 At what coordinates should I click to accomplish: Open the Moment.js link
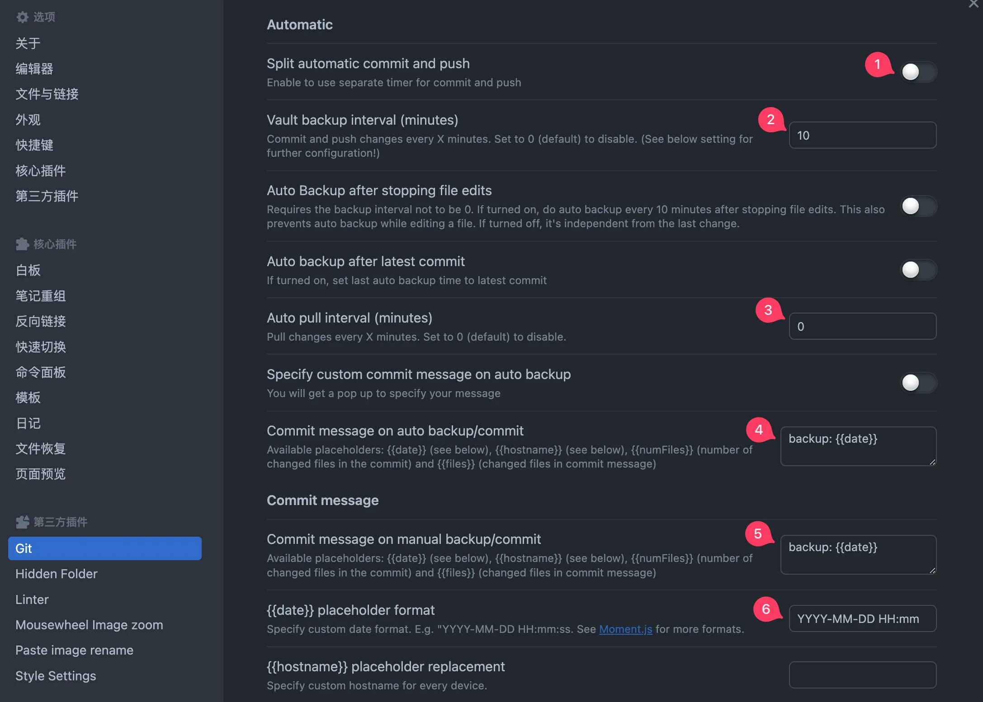pos(625,629)
